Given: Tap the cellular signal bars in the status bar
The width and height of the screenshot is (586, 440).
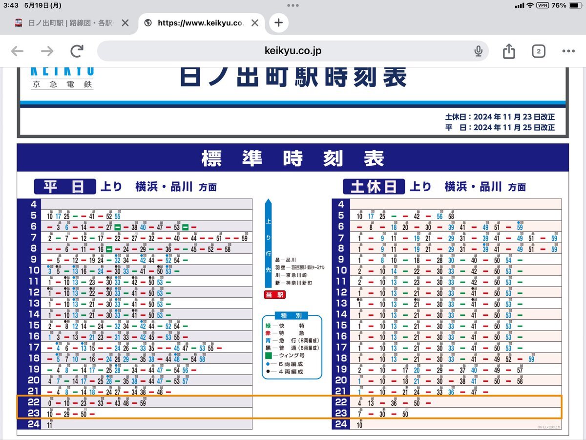Looking at the screenshot, I should pyautogui.click(x=519, y=5).
